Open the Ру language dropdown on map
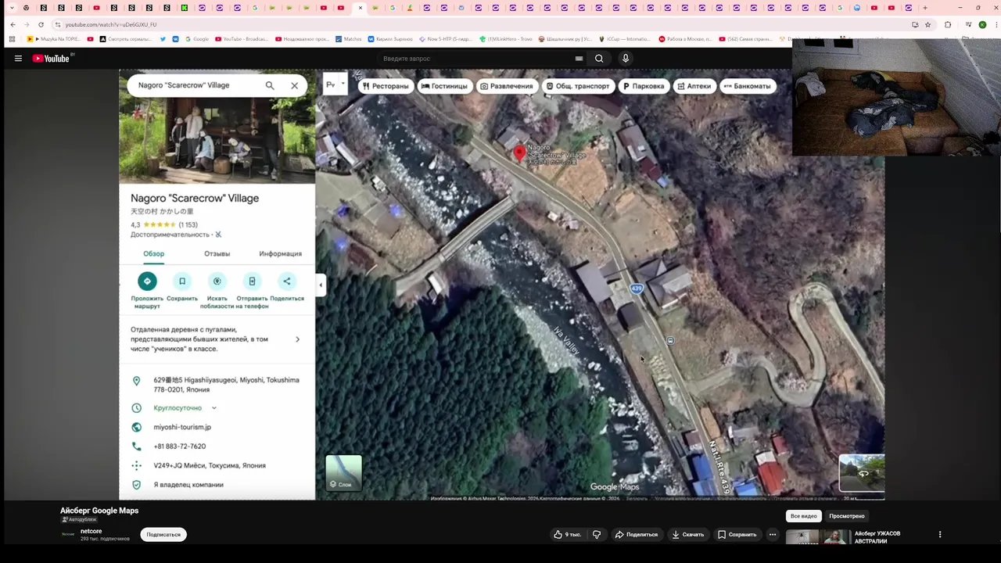This screenshot has width=1001, height=563. (335, 84)
